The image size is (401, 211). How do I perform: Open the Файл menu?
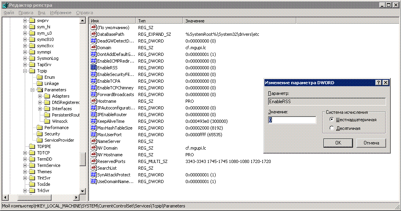9,13
